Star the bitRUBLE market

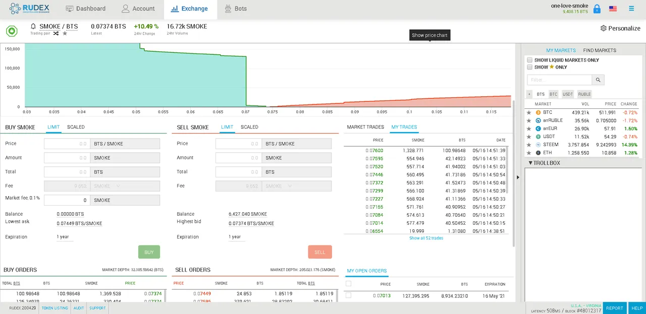[x=529, y=120]
